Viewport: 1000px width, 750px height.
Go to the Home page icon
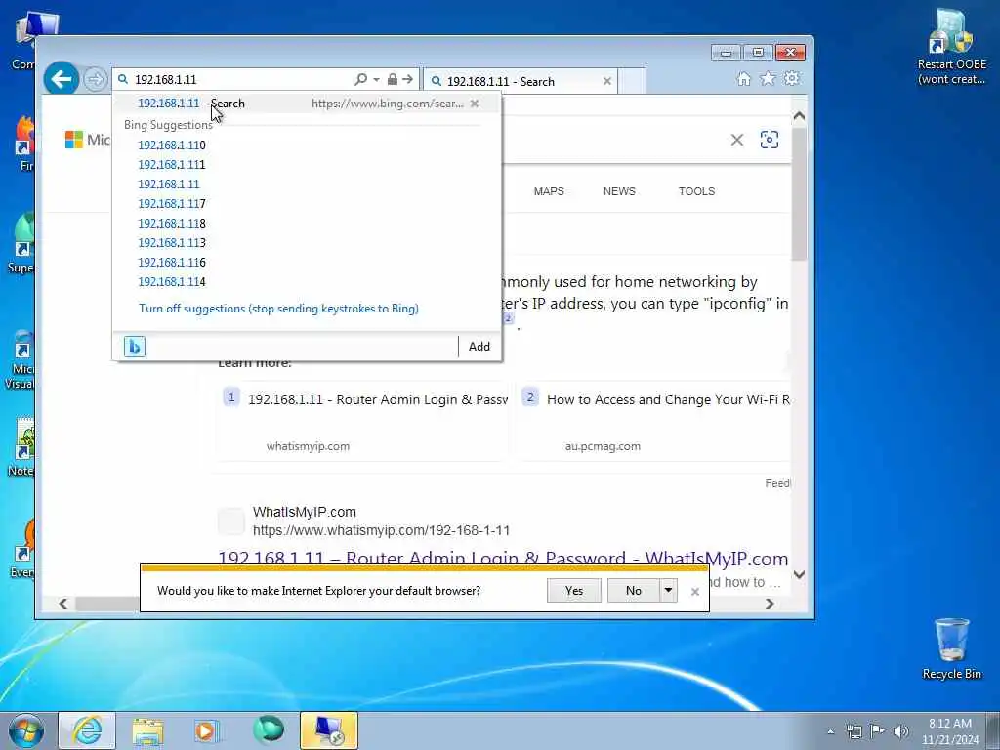point(743,78)
